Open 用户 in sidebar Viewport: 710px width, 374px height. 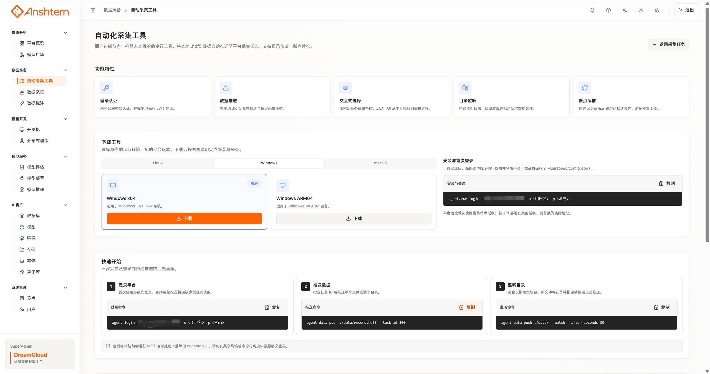pyautogui.click(x=41, y=310)
